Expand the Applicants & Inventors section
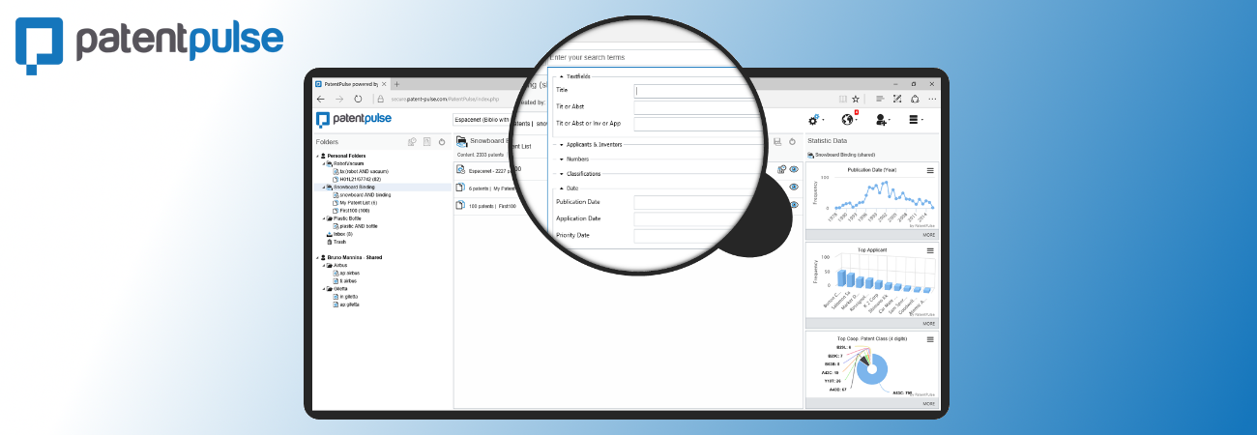Screen dimensions: 1257x435 click(x=591, y=144)
